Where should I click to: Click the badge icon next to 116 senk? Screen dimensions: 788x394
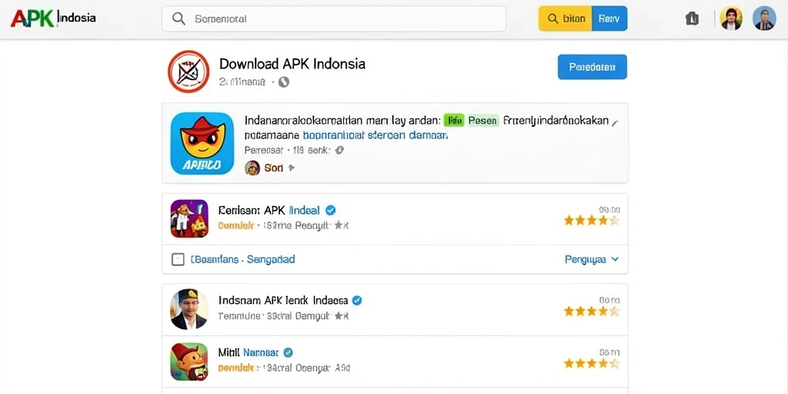click(339, 150)
